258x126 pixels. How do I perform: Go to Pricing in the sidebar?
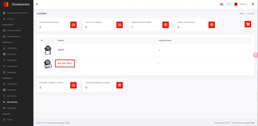(10, 19)
